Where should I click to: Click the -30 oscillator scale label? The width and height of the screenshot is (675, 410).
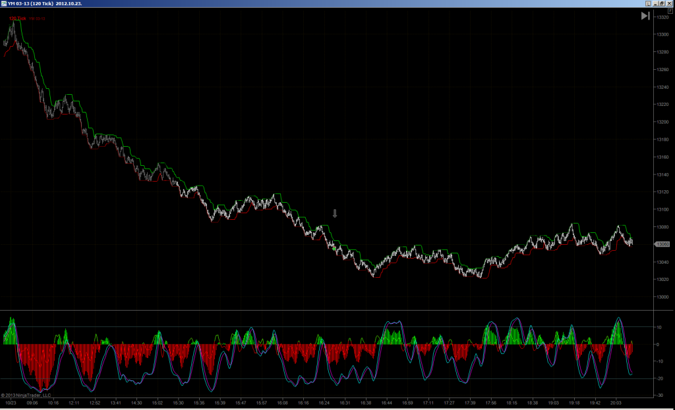tap(659, 396)
